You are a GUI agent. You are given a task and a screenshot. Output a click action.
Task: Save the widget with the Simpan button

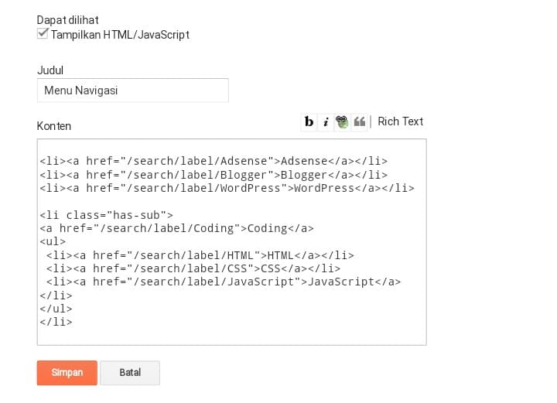coord(67,373)
